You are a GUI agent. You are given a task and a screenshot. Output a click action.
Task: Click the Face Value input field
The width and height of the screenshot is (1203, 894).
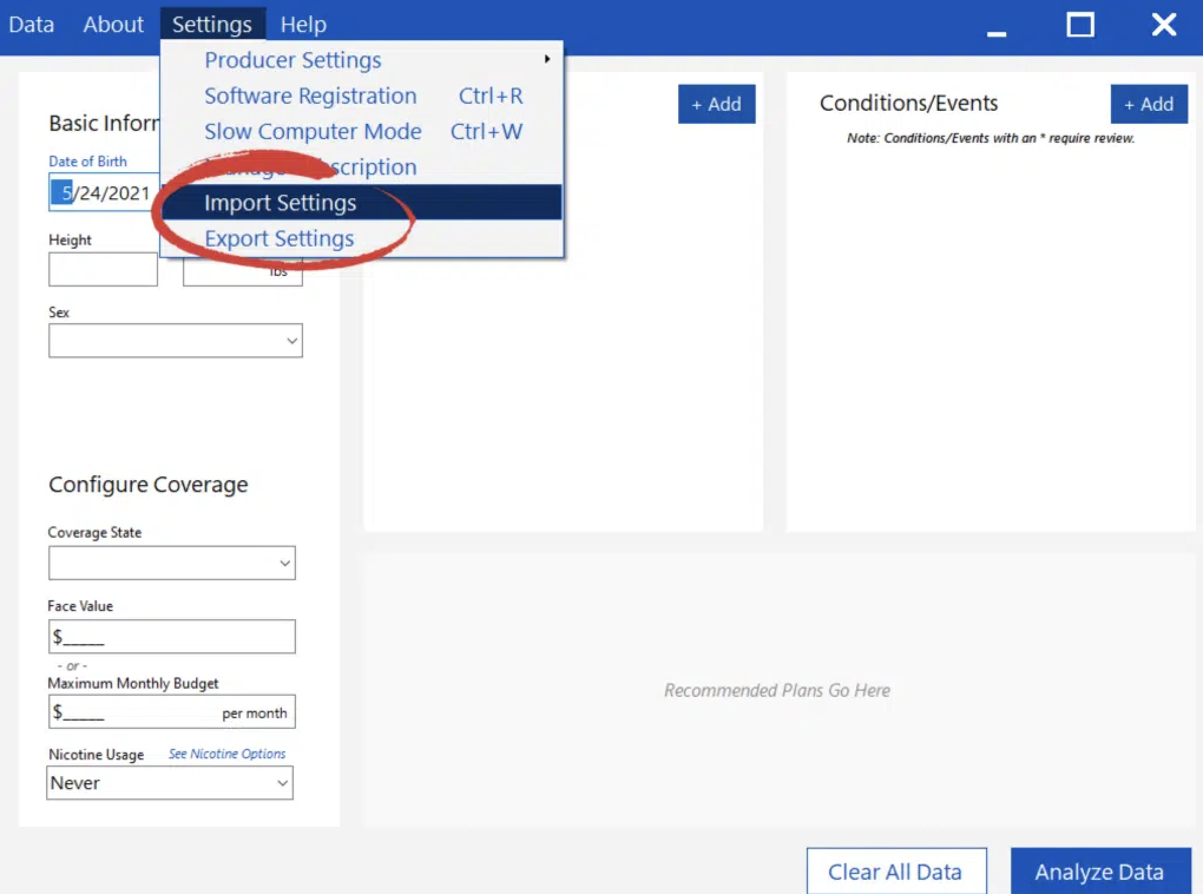point(172,636)
